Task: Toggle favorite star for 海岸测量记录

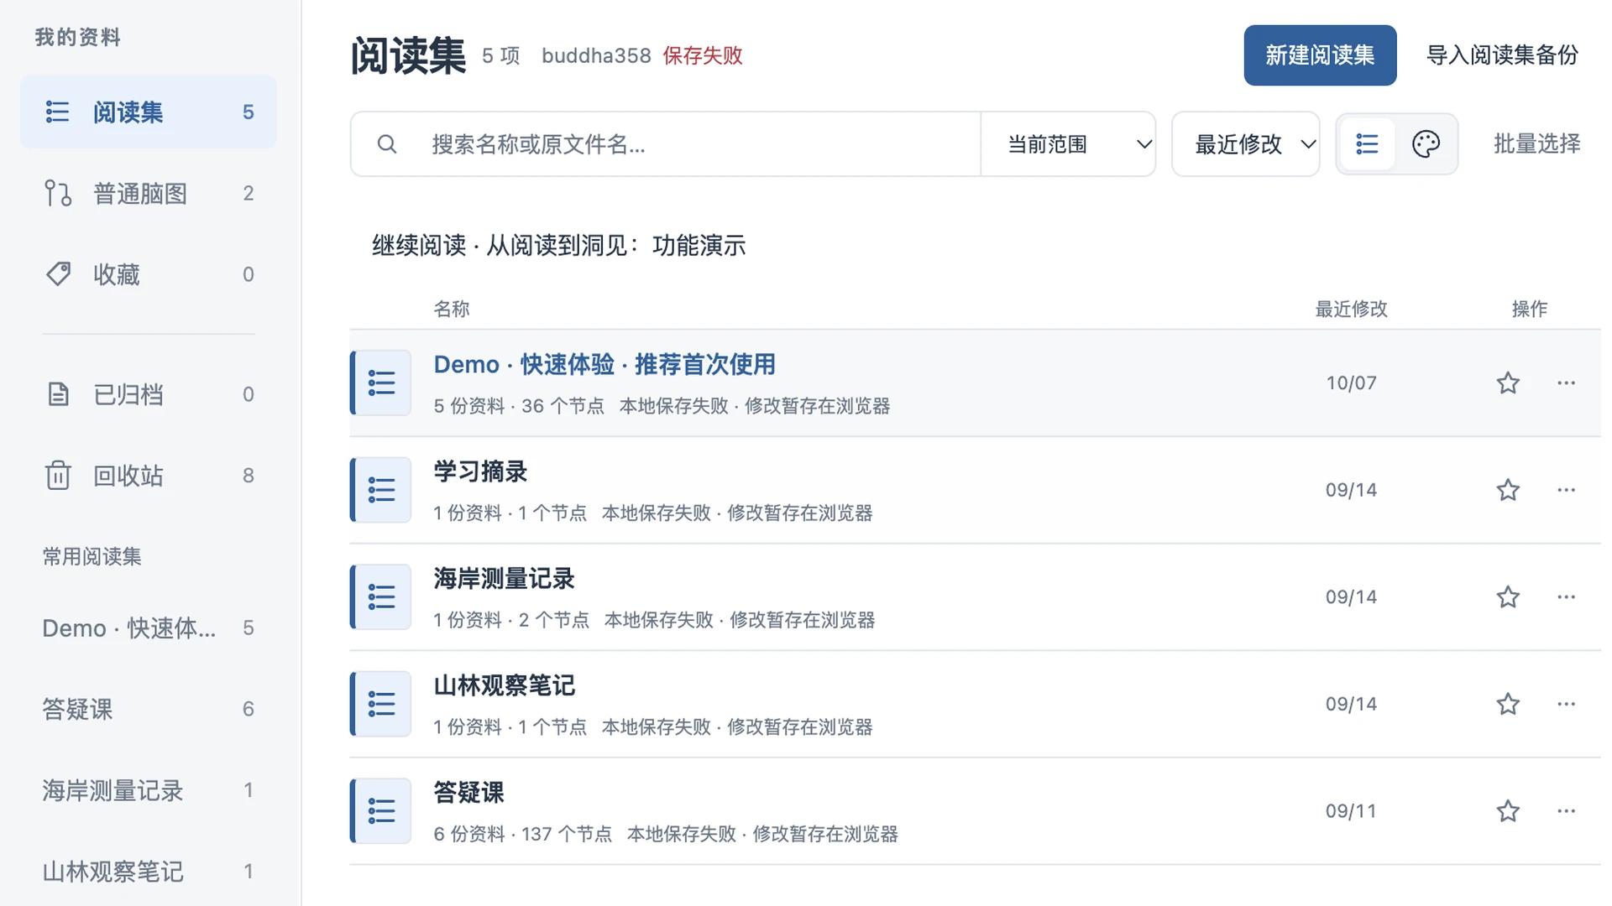Action: click(x=1508, y=596)
